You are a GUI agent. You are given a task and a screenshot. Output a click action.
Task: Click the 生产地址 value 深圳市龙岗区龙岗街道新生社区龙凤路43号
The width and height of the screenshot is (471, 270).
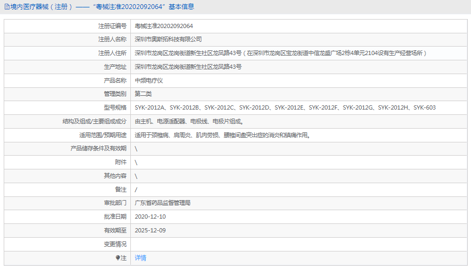click(x=188, y=67)
